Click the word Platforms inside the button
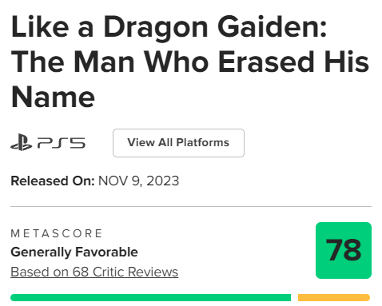Screen dimensions: 382x306 tap(203, 142)
